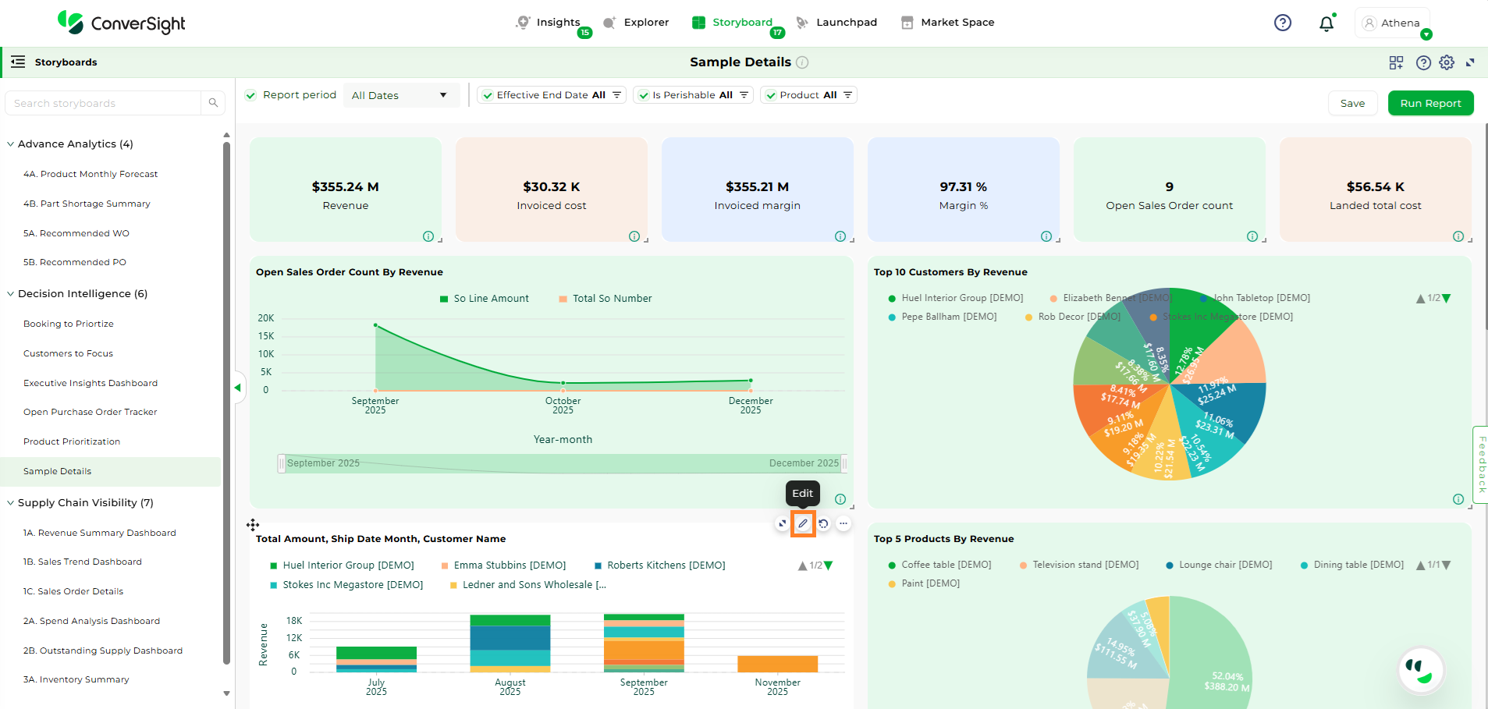Screen dimensions: 1488x709
Task: Collapse the Advance Analytics group
Action: tap(11, 144)
